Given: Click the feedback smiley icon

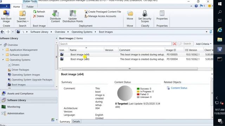Looking at the screenshot, I should [210, 6].
